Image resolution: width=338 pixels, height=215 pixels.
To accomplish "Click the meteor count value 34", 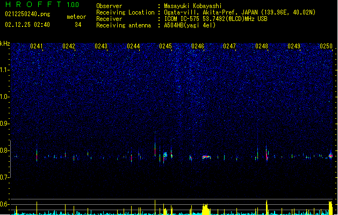I will tap(78, 25).
